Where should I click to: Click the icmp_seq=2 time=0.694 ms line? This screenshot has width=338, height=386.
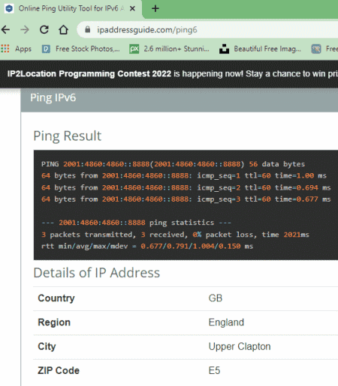click(x=186, y=187)
